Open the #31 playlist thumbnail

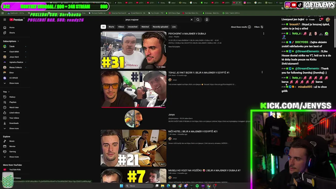coord(133,50)
